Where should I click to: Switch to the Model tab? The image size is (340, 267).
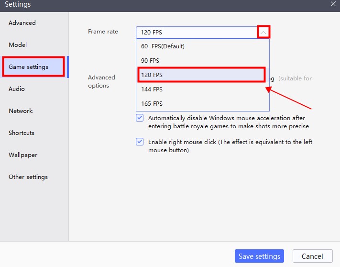[18, 44]
